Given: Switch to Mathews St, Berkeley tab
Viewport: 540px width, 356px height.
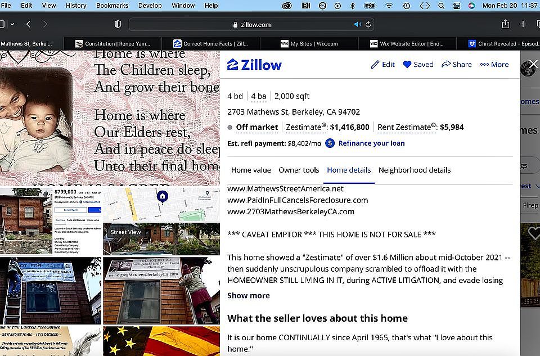Looking at the screenshot, I should coord(31,44).
